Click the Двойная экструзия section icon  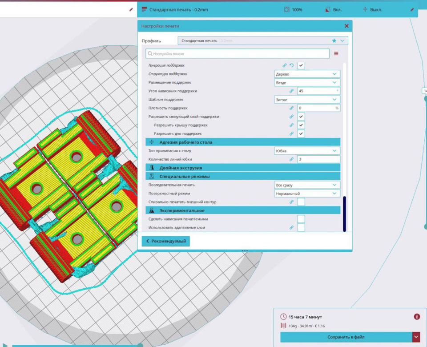[152, 168]
